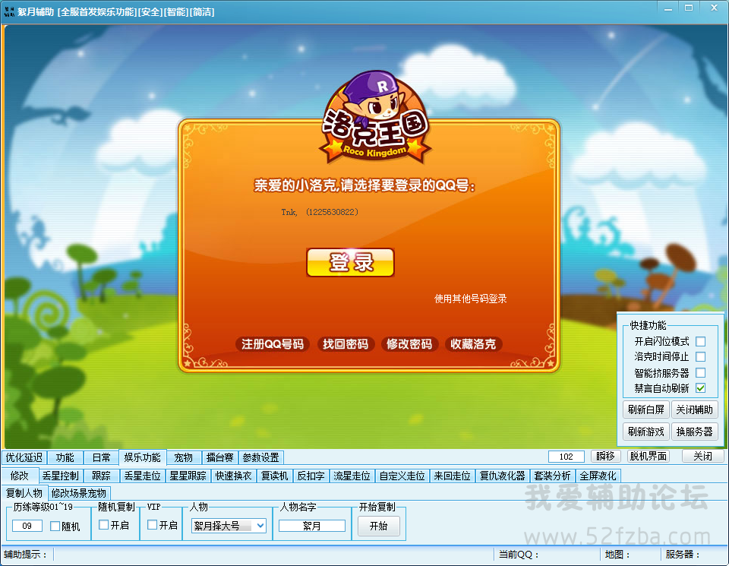
Task: Open the 功能 tab
Action: point(65,457)
